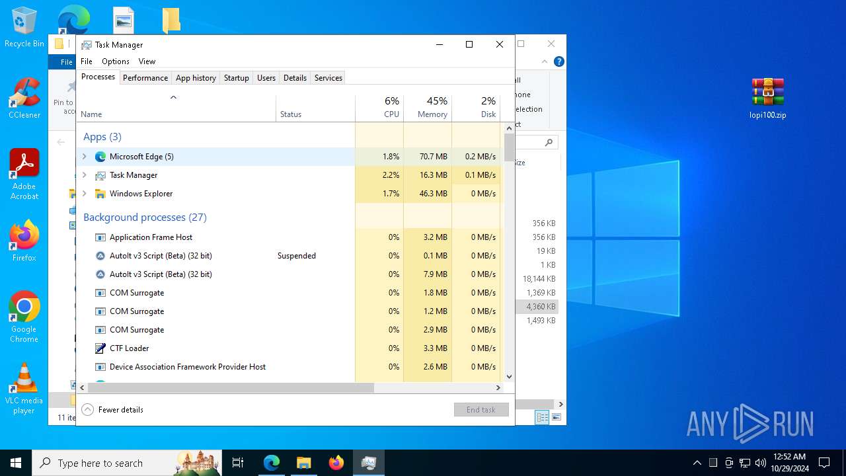This screenshot has height=476, width=846.
Task: Click the Application Frame Host icon
Action: [100, 237]
